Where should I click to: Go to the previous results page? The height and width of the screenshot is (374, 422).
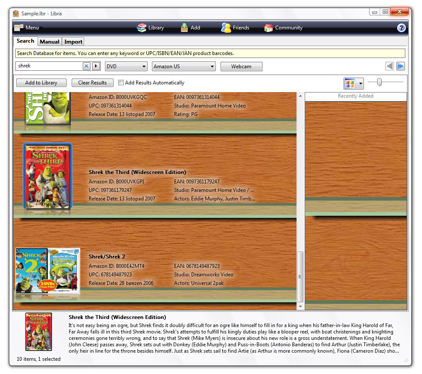pyautogui.click(x=390, y=66)
